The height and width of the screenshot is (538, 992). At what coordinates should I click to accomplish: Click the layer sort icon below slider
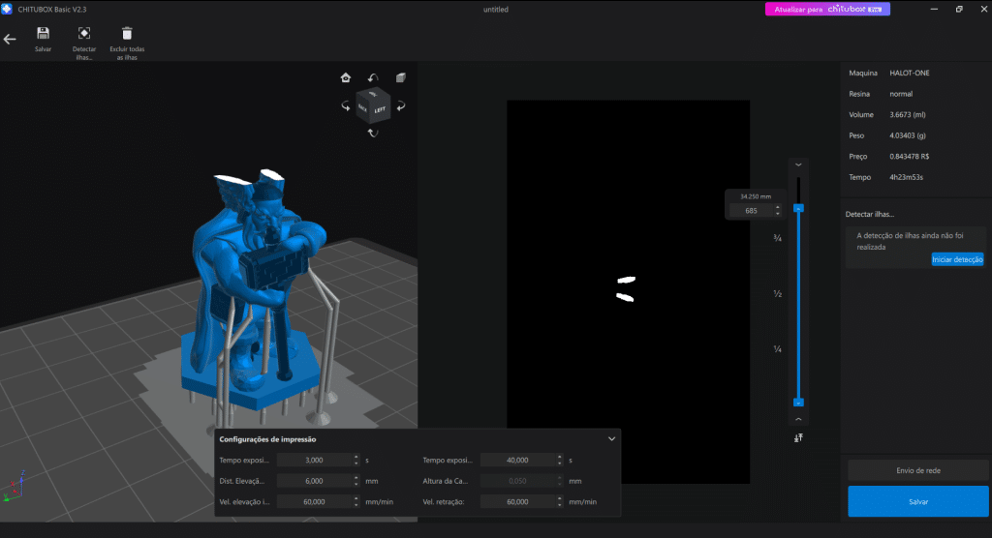[798, 438]
